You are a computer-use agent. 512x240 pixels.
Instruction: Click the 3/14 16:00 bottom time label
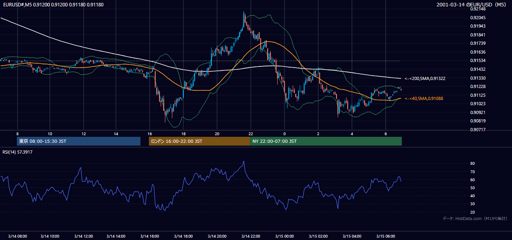click(149, 236)
